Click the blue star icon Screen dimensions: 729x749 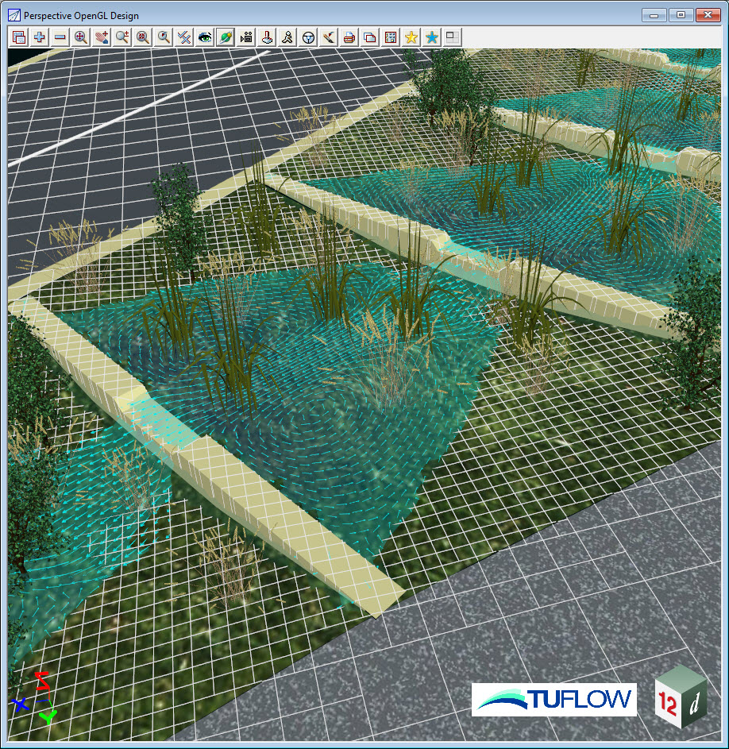pyautogui.click(x=432, y=37)
